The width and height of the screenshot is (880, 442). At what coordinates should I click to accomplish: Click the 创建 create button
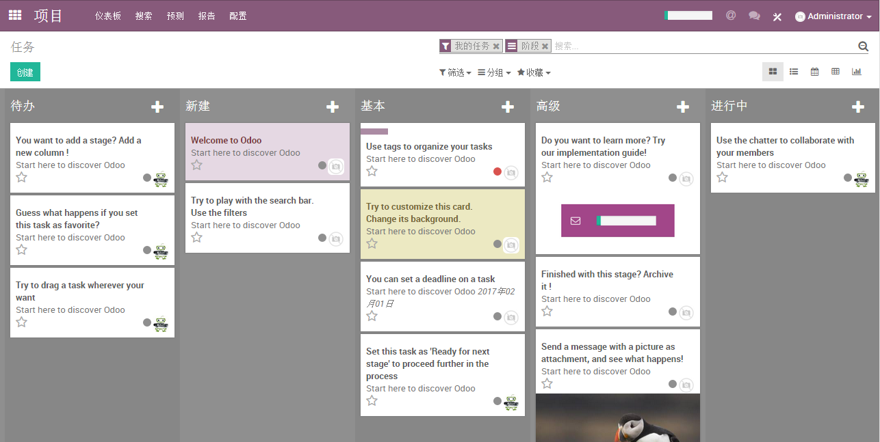click(25, 72)
